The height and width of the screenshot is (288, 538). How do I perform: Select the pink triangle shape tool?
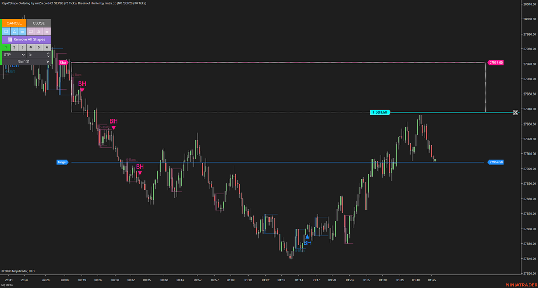click(39, 32)
